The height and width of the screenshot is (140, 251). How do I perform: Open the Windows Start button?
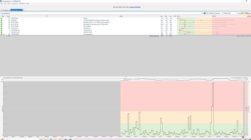tap(2, 139)
